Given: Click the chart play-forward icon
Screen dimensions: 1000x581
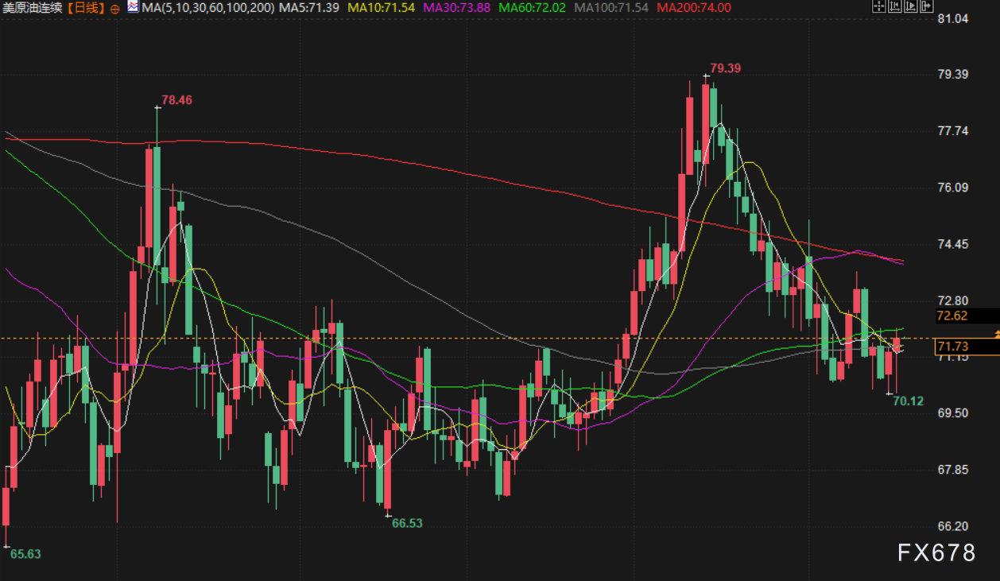Looking at the screenshot, I should point(911,7).
